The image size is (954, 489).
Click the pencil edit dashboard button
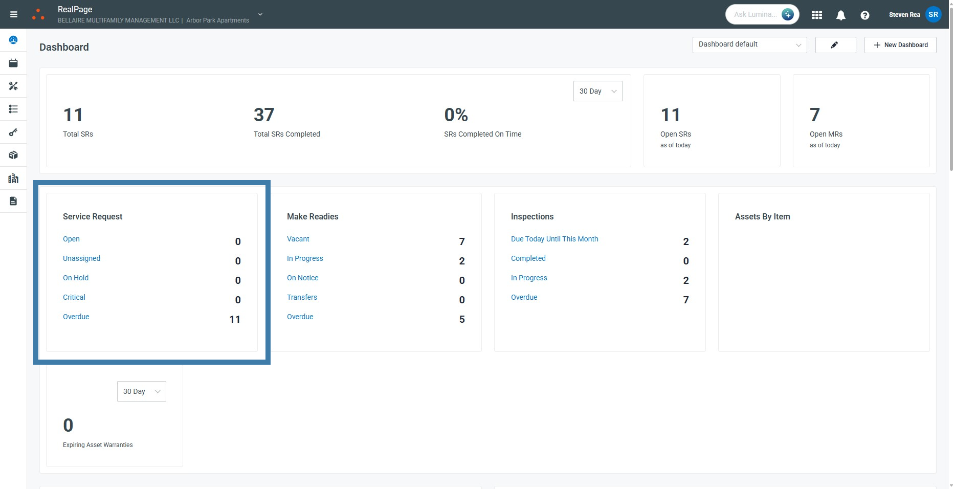coord(835,45)
